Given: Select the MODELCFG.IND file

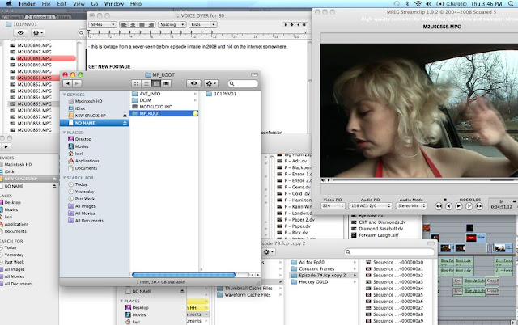Looking at the screenshot, I should [x=164, y=107].
